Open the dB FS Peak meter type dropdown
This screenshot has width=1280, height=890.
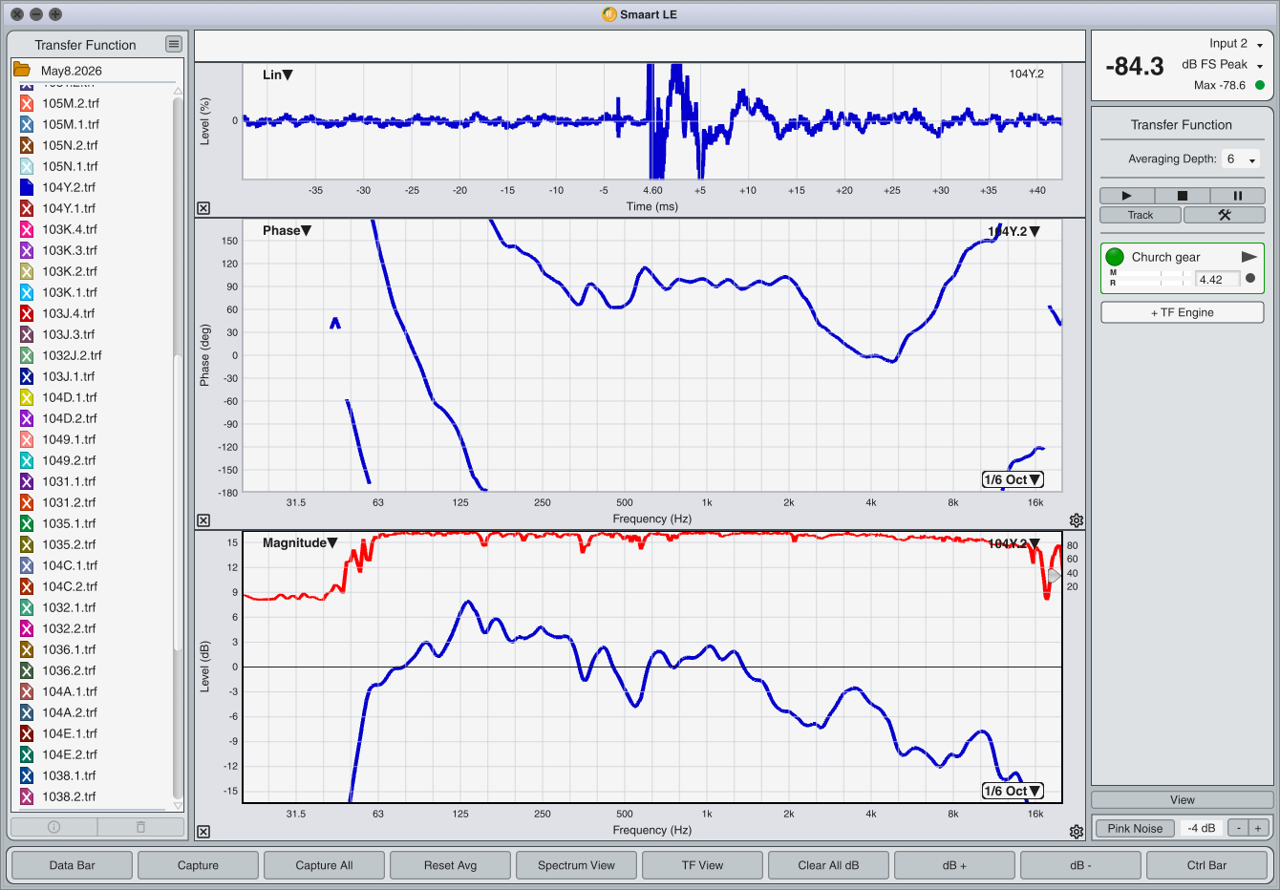coord(1223,65)
